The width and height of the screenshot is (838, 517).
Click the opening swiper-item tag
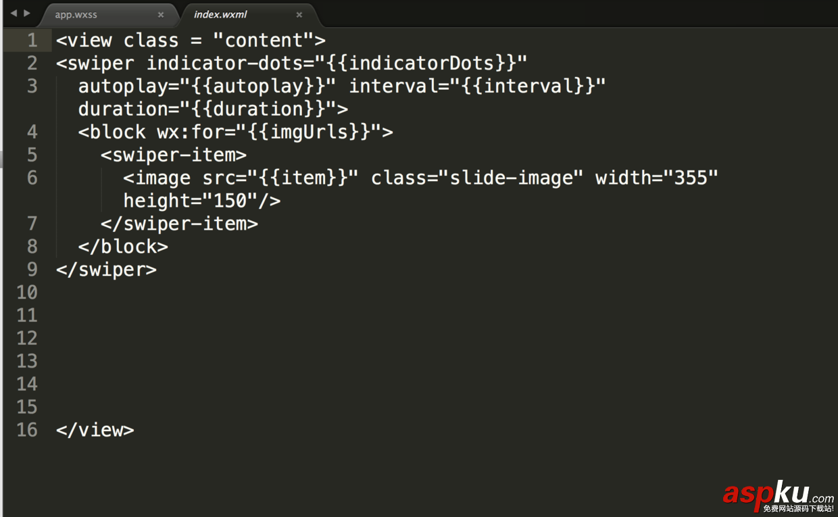(174, 155)
